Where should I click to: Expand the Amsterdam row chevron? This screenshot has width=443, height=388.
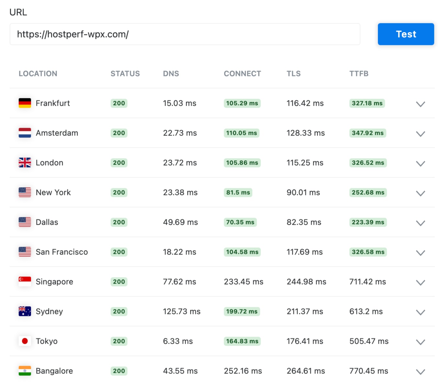click(x=420, y=134)
